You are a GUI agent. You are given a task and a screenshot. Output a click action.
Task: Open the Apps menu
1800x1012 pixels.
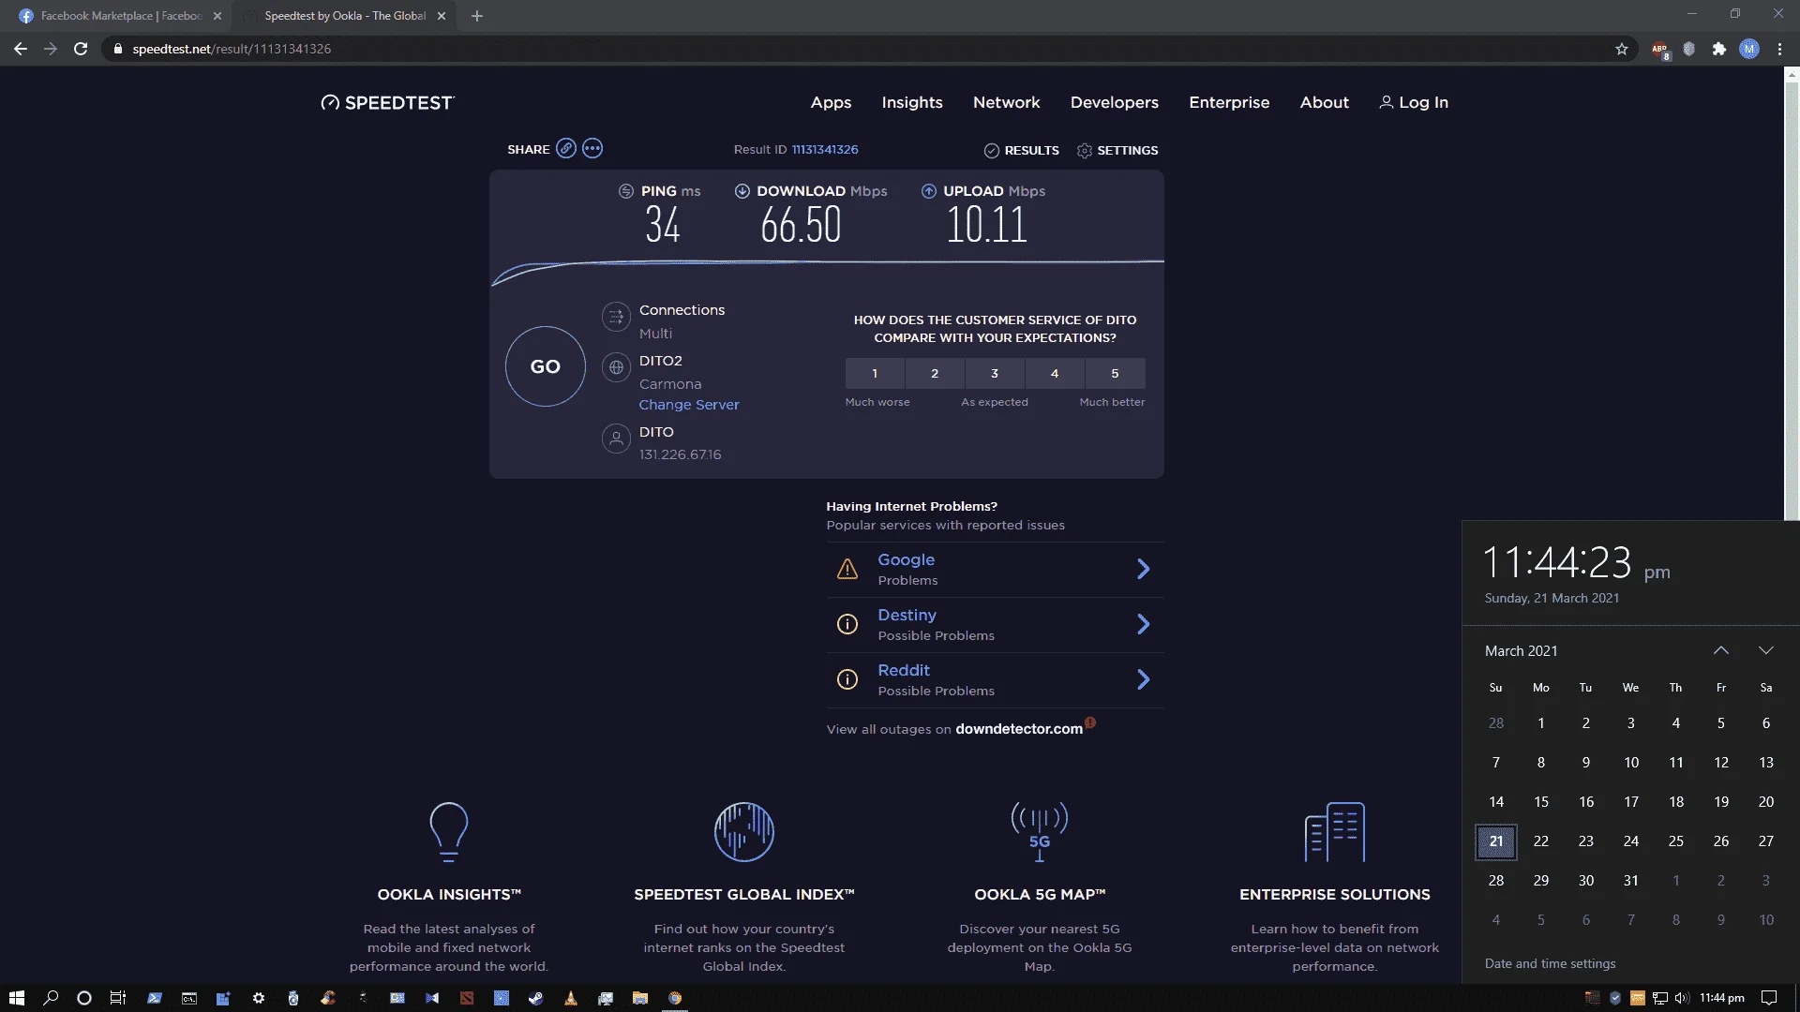tap(831, 102)
